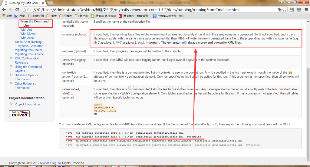Click the shield extension icon
The height and width of the screenshot is (167, 310).
(x=299, y=9)
